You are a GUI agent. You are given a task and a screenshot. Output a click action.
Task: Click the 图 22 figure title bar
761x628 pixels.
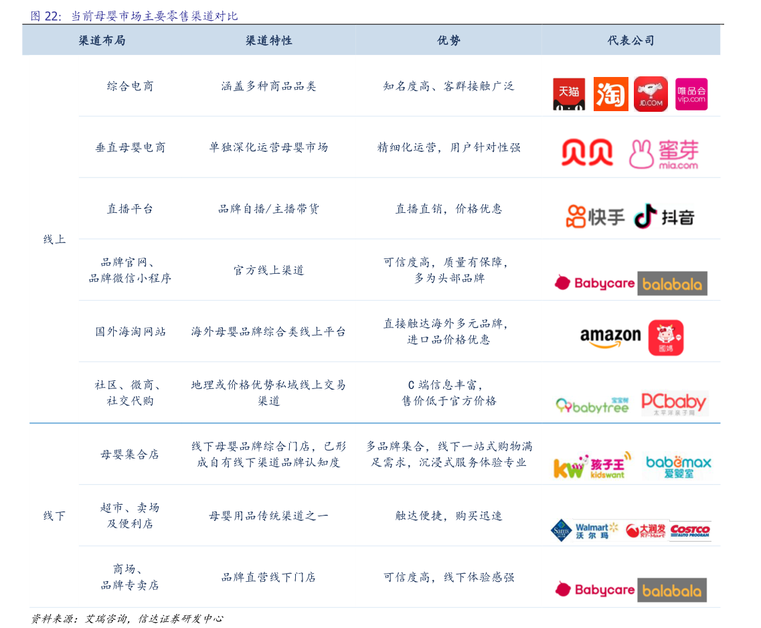(x=133, y=16)
